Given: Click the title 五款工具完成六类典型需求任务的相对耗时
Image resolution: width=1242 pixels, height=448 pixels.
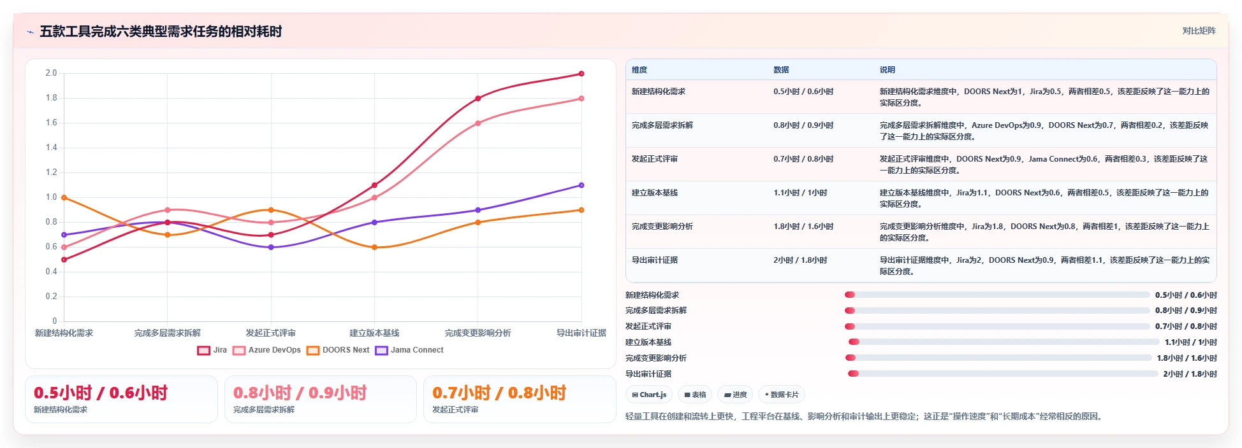Looking at the screenshot, I should pos(161,32).
